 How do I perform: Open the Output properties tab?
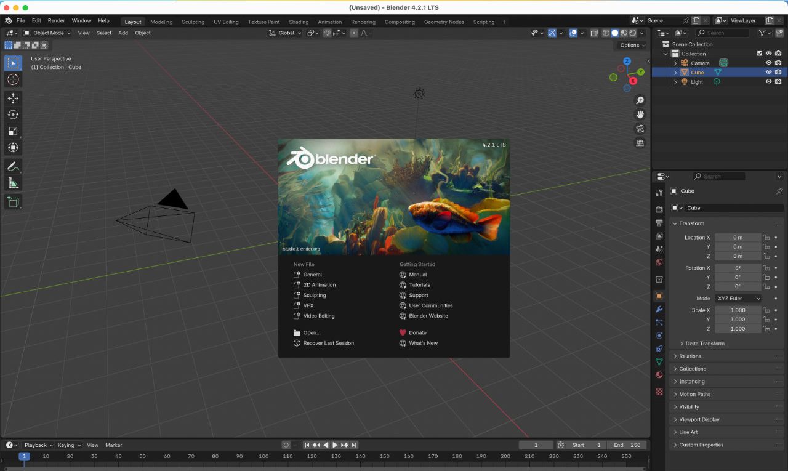pyautogui.click(x=659, y=222)
